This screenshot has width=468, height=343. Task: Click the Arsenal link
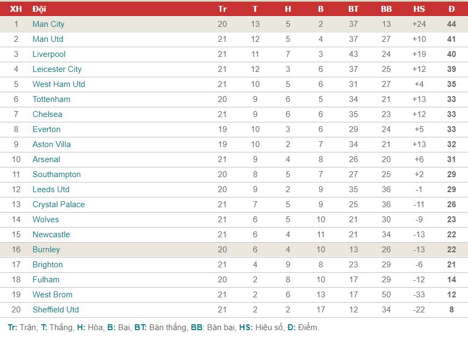coord(46,159)
